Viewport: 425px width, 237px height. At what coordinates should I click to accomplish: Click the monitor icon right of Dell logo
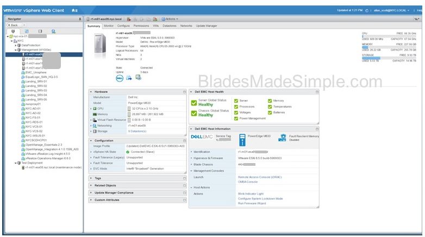[x=139, y=78]
